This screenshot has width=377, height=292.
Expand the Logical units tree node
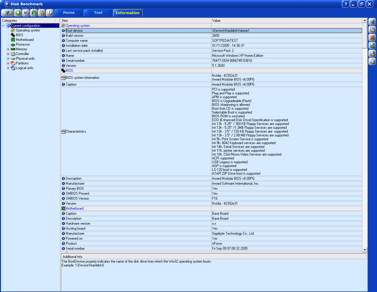pyautogui.click(x=8, y=68)
